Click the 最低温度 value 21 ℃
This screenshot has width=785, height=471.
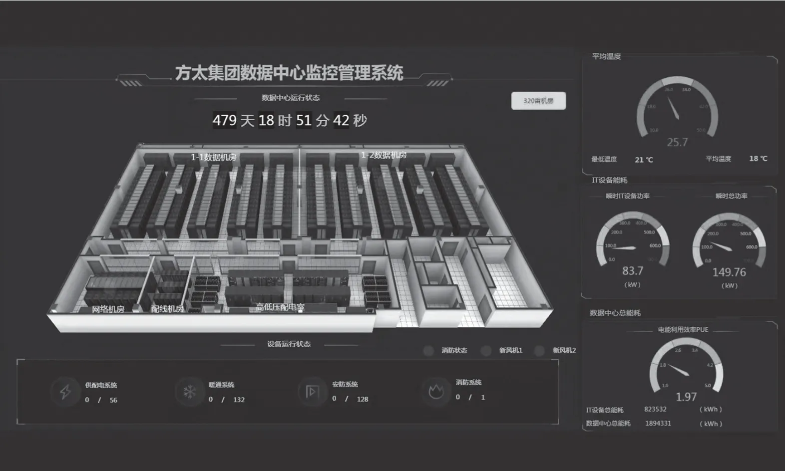coord(644,160)
